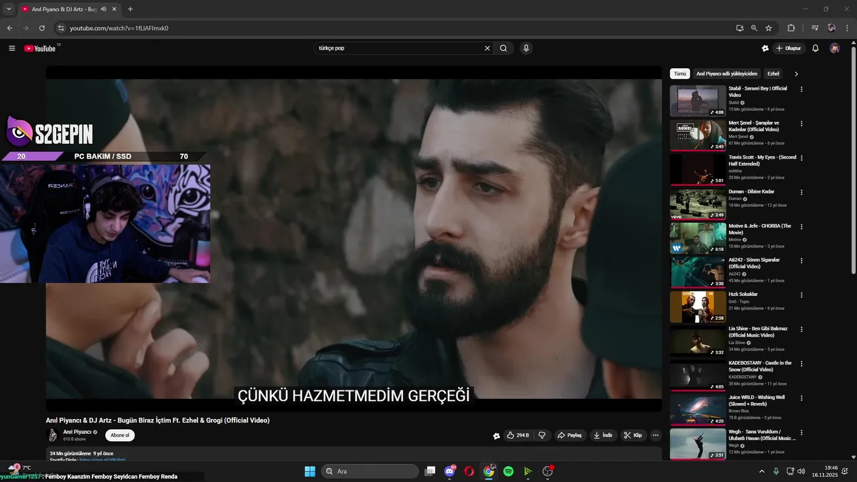Open options for Travis Scott My Eyes

(801, 158)
